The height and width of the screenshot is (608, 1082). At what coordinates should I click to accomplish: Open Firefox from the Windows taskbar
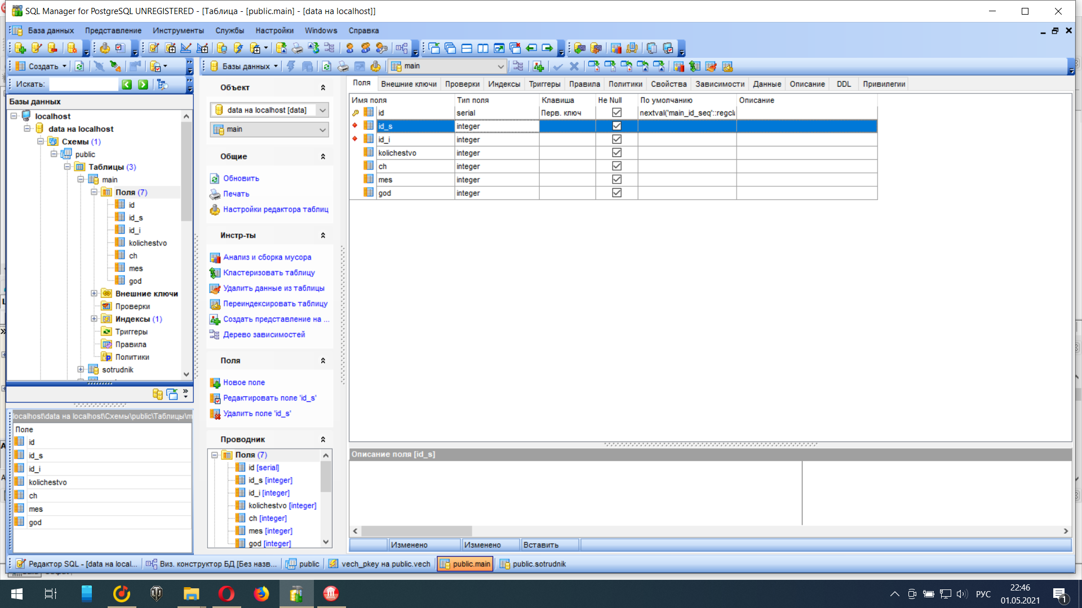[261, 593]
